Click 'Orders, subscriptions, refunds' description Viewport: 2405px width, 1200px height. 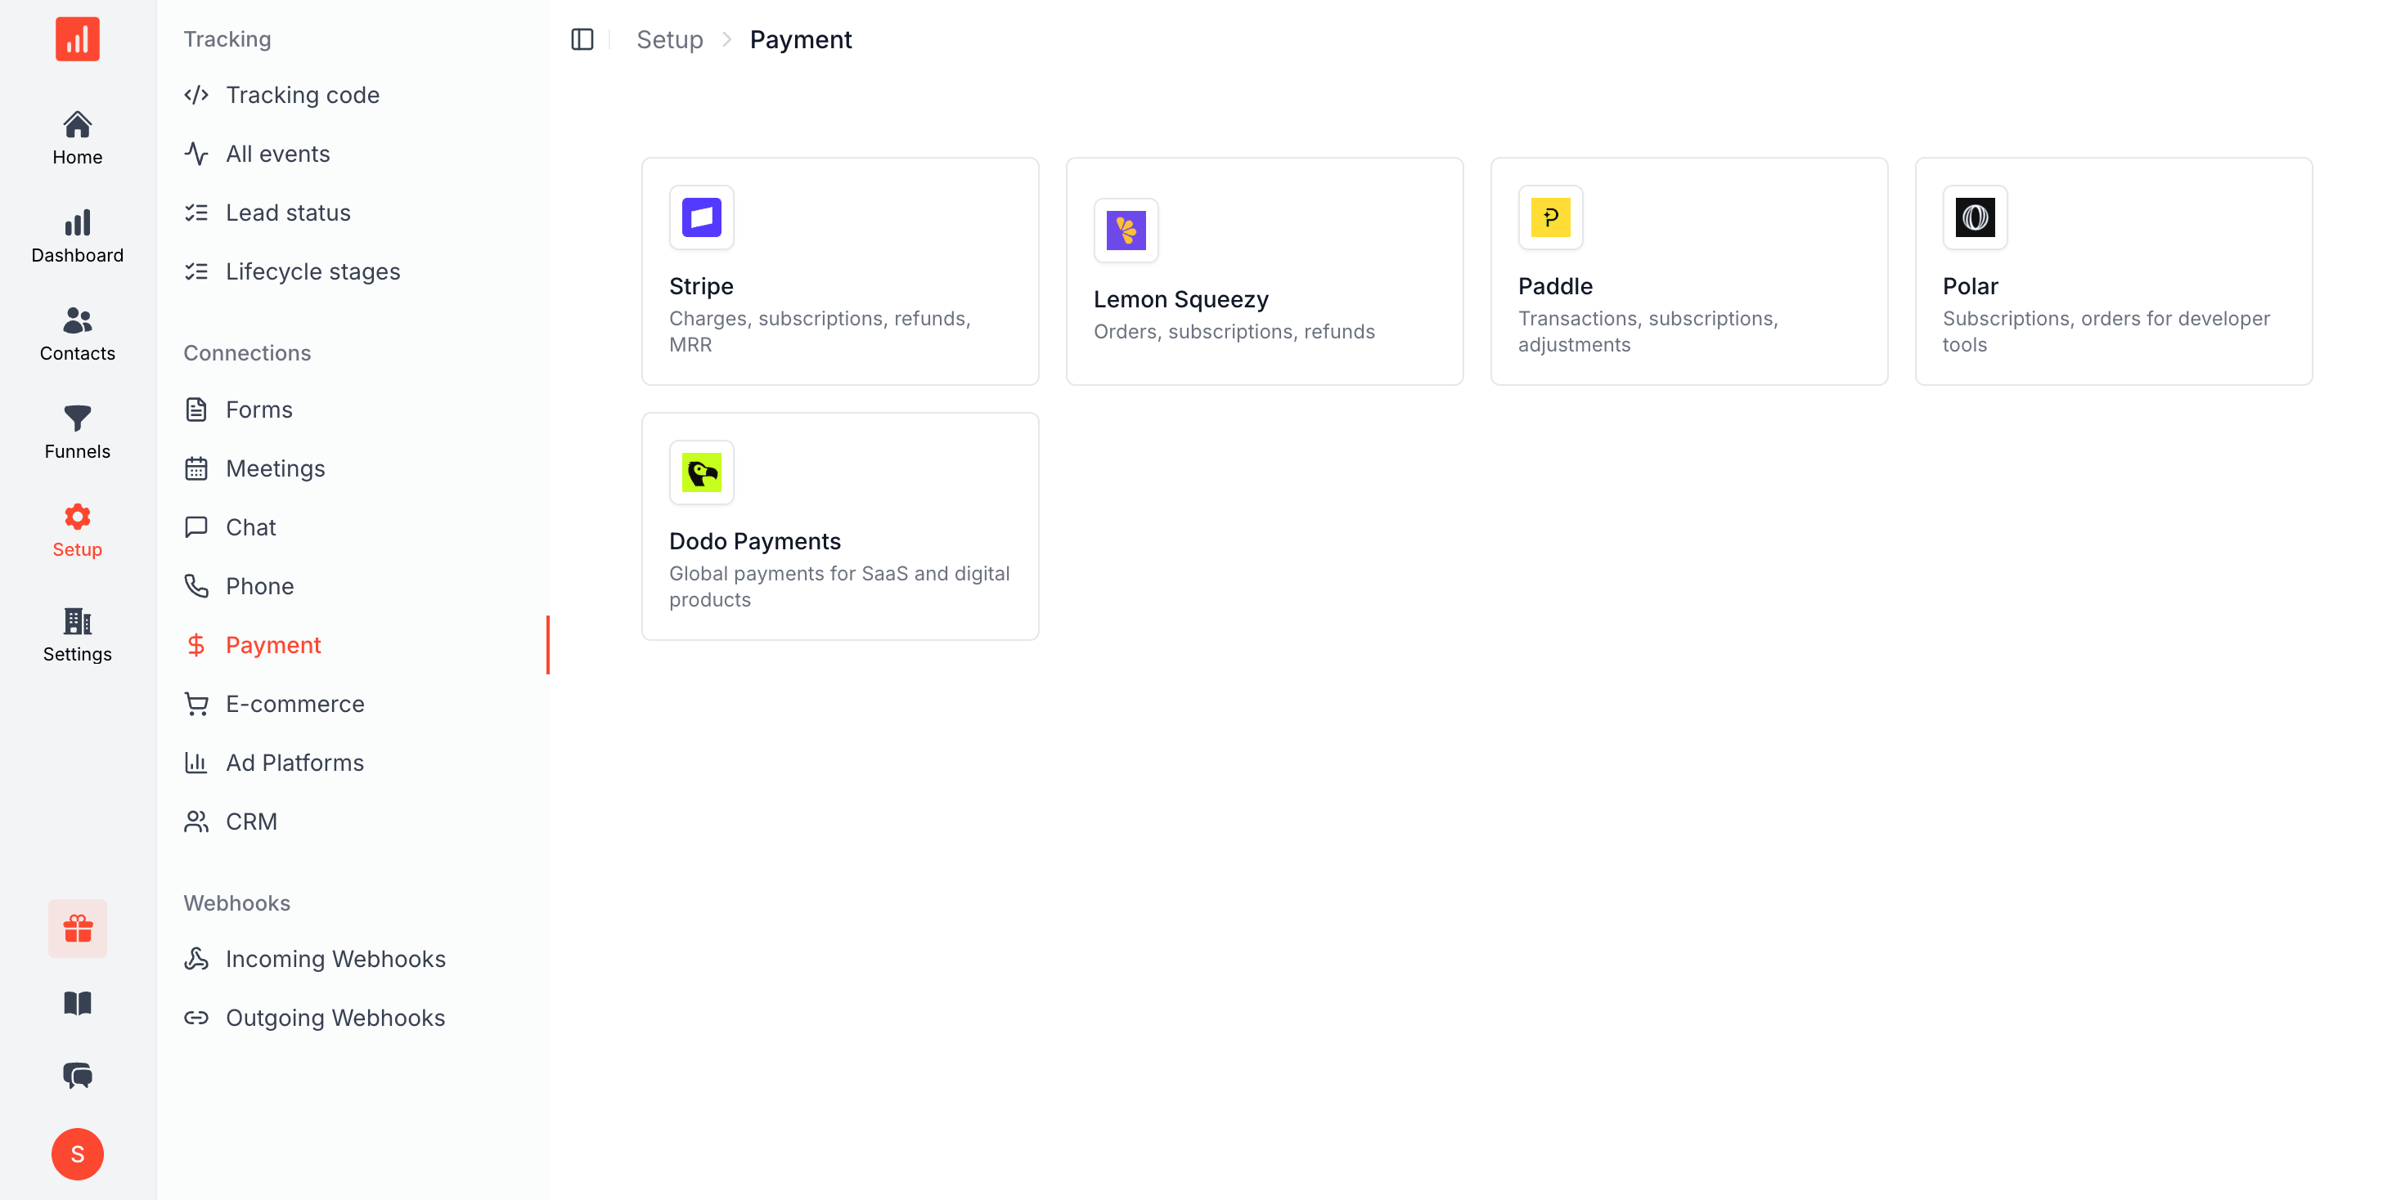pos(1234,331)
